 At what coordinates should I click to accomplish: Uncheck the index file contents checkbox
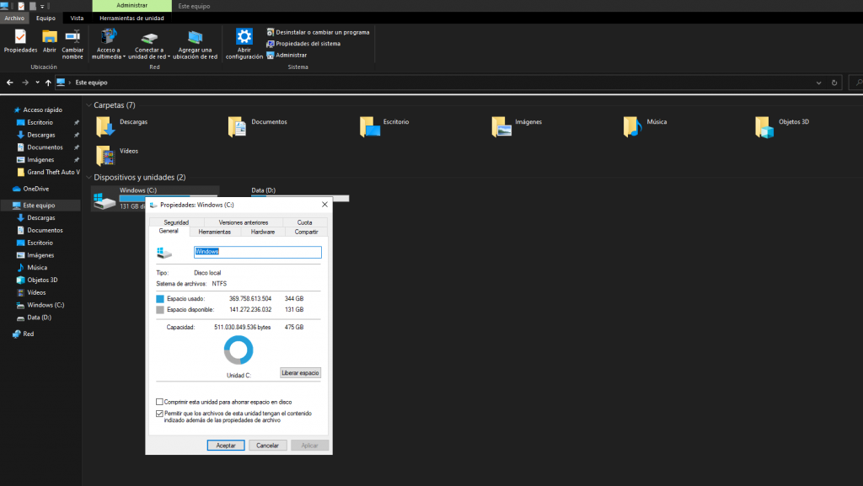point(160,414)
